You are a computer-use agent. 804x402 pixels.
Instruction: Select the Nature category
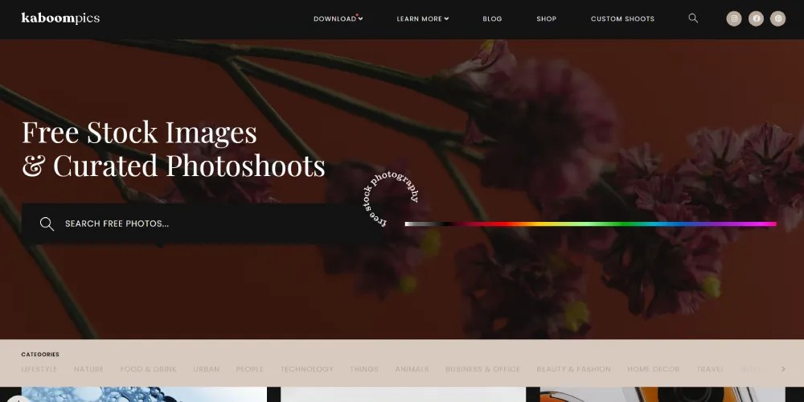[x=88, y=369]
